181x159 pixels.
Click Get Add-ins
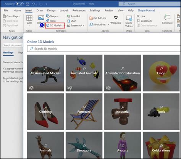[98, 18]
